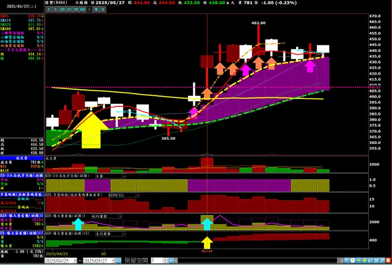Viewport: 392px width, 265px height.
Task: Switch to 5-minute chart period
Action: (56, 10)
